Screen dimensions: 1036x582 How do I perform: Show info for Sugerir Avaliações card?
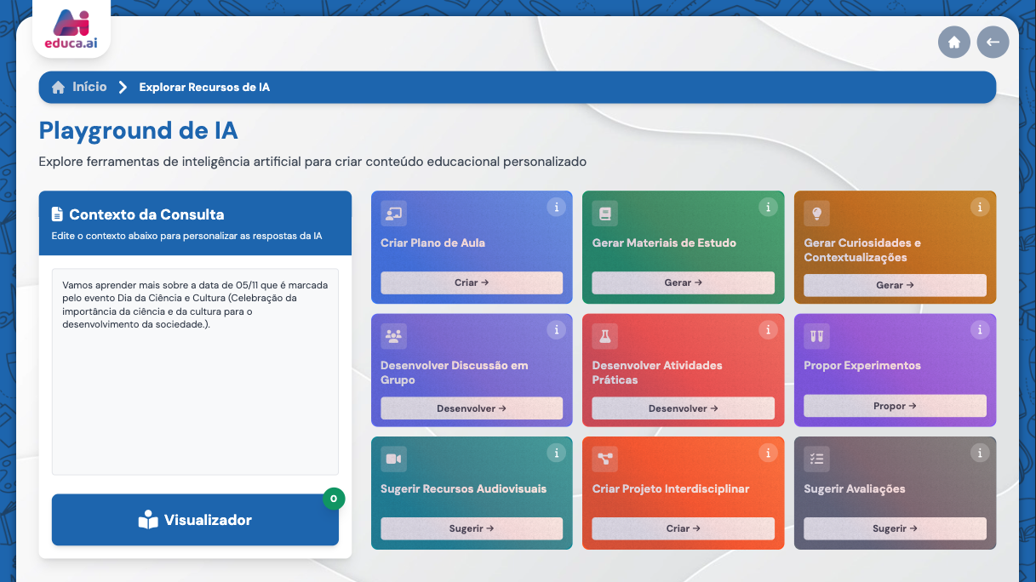click(980, 453)
